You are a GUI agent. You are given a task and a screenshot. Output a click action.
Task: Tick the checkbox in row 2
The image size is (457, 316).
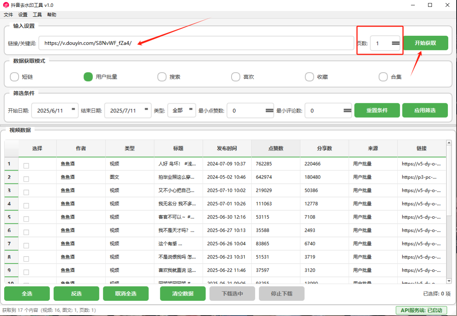point(26,179)
